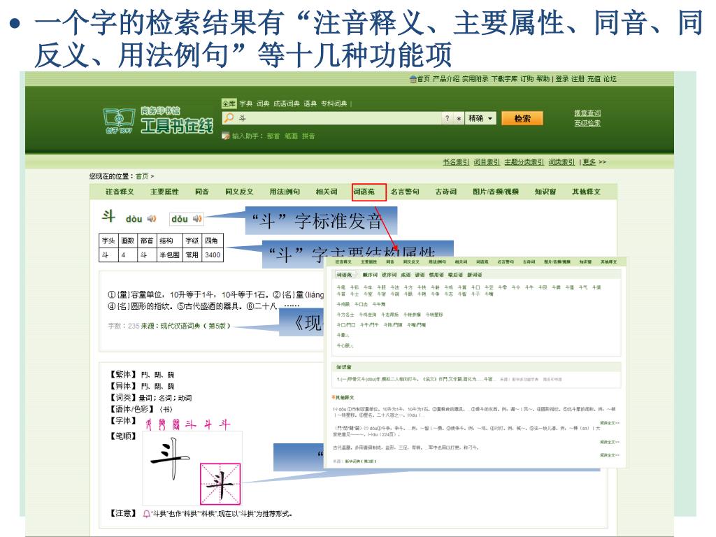Image resolution: width=716 pixels, height=537 pixels.
Task: Click 首页 in the top navigation
Action: [x=423, y=79]
